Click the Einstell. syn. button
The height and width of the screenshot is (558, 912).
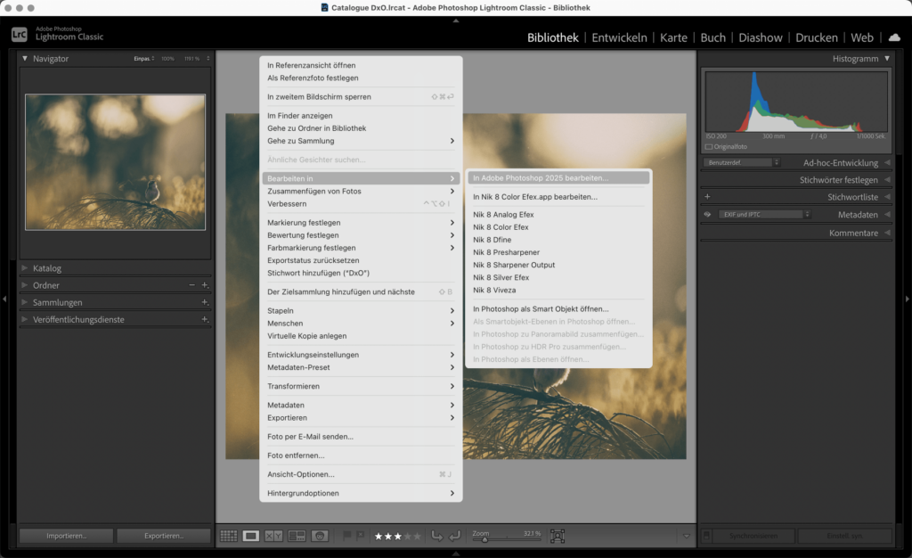pos(844,536)
